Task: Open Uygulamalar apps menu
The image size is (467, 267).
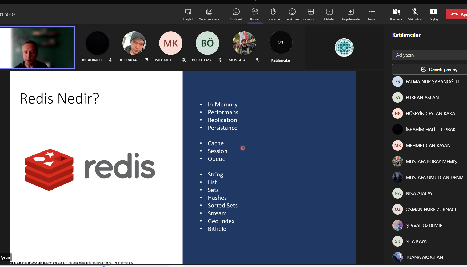Action: click(350, 15)
